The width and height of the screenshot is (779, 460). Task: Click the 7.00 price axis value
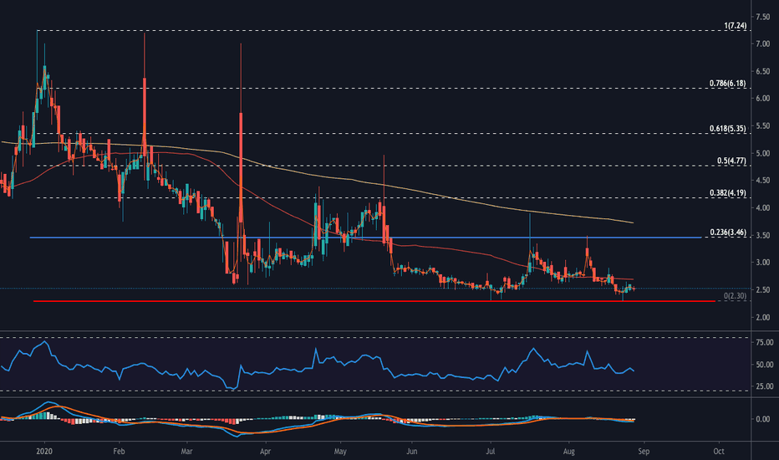762,44
